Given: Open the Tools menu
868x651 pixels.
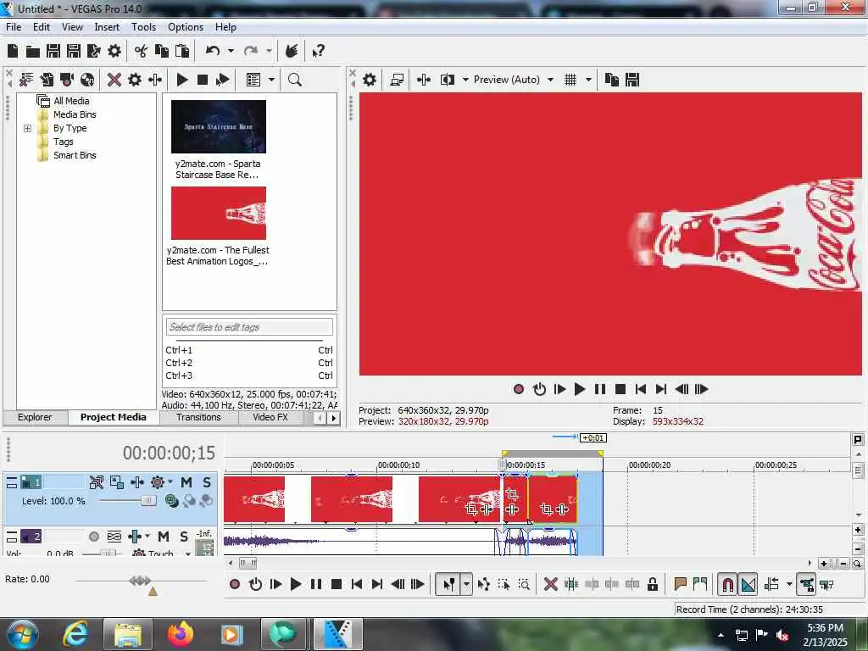Looking at the screenshot, I should [x=143, y=27].
